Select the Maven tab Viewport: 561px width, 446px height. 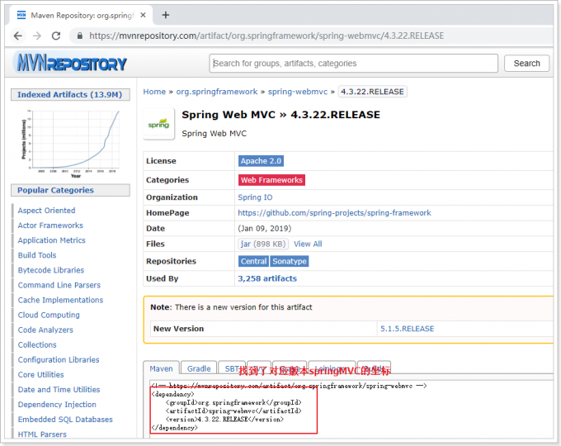[x=161, y=368]
